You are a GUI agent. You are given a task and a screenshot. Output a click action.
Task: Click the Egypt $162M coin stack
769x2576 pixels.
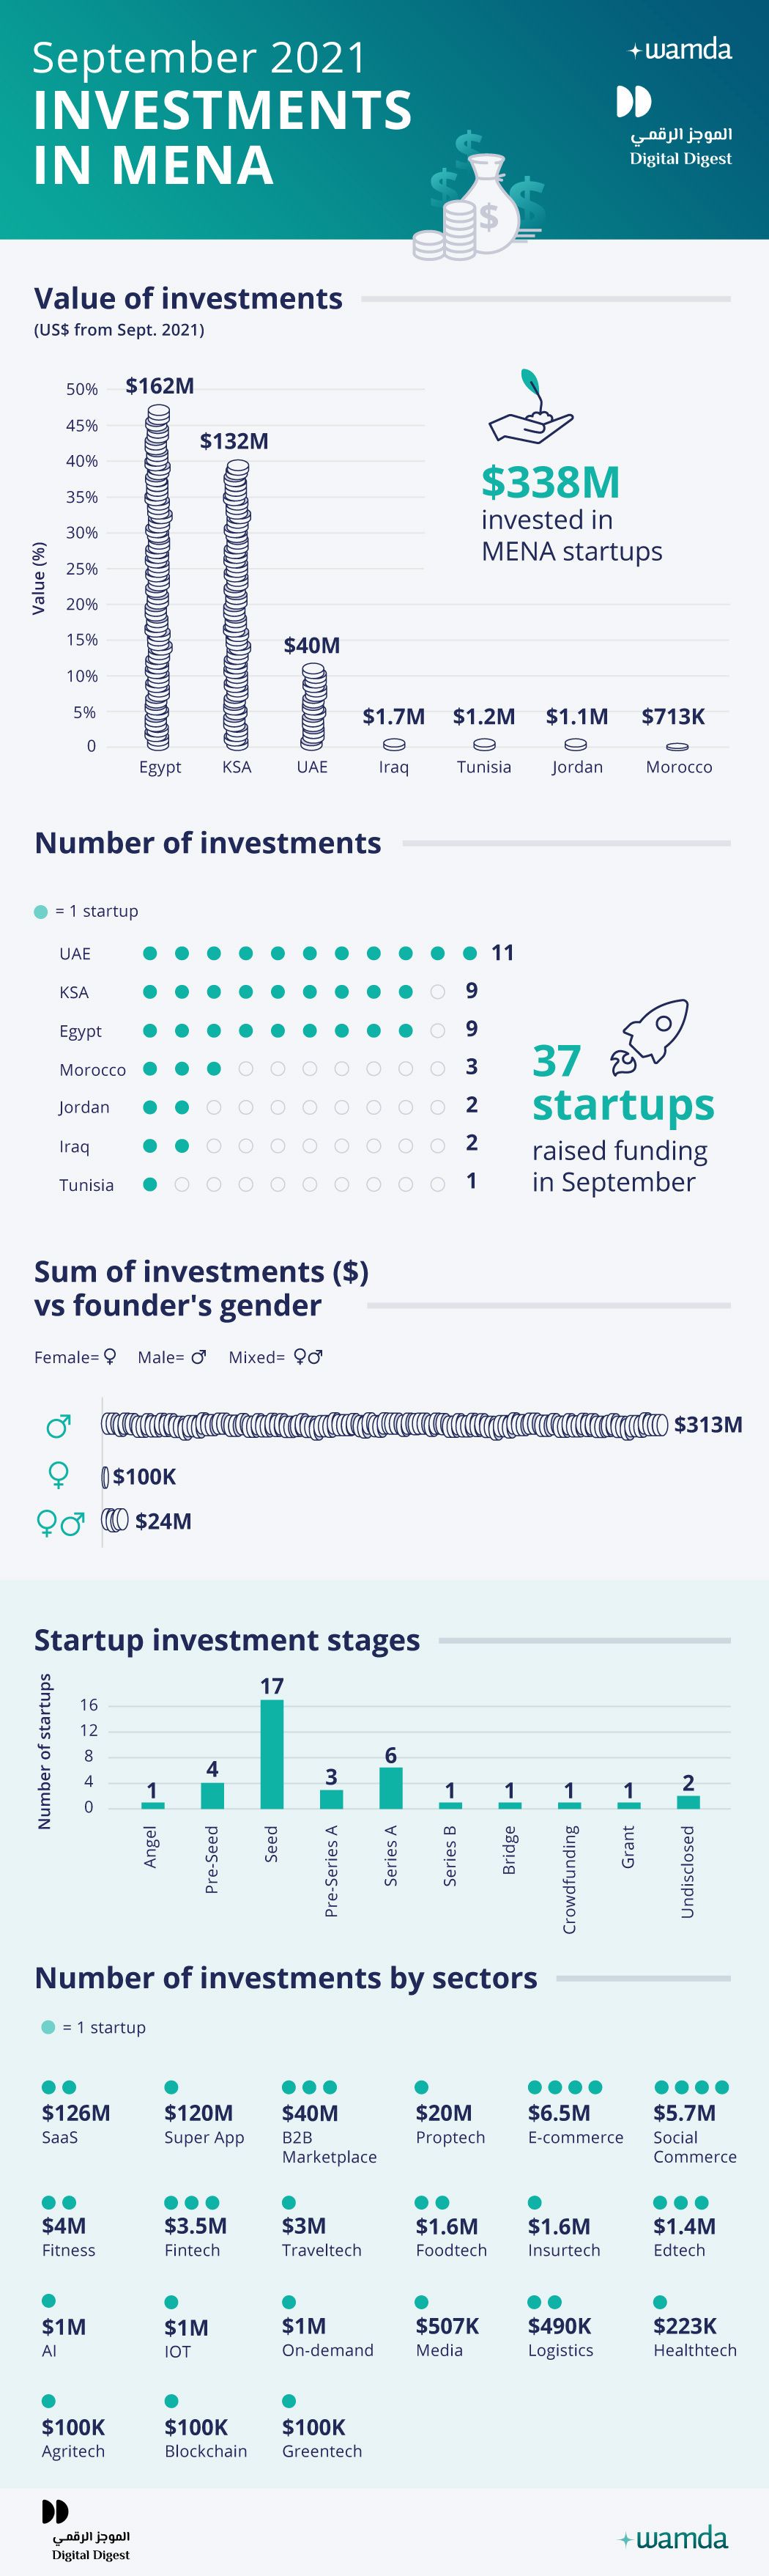(157, 577)
